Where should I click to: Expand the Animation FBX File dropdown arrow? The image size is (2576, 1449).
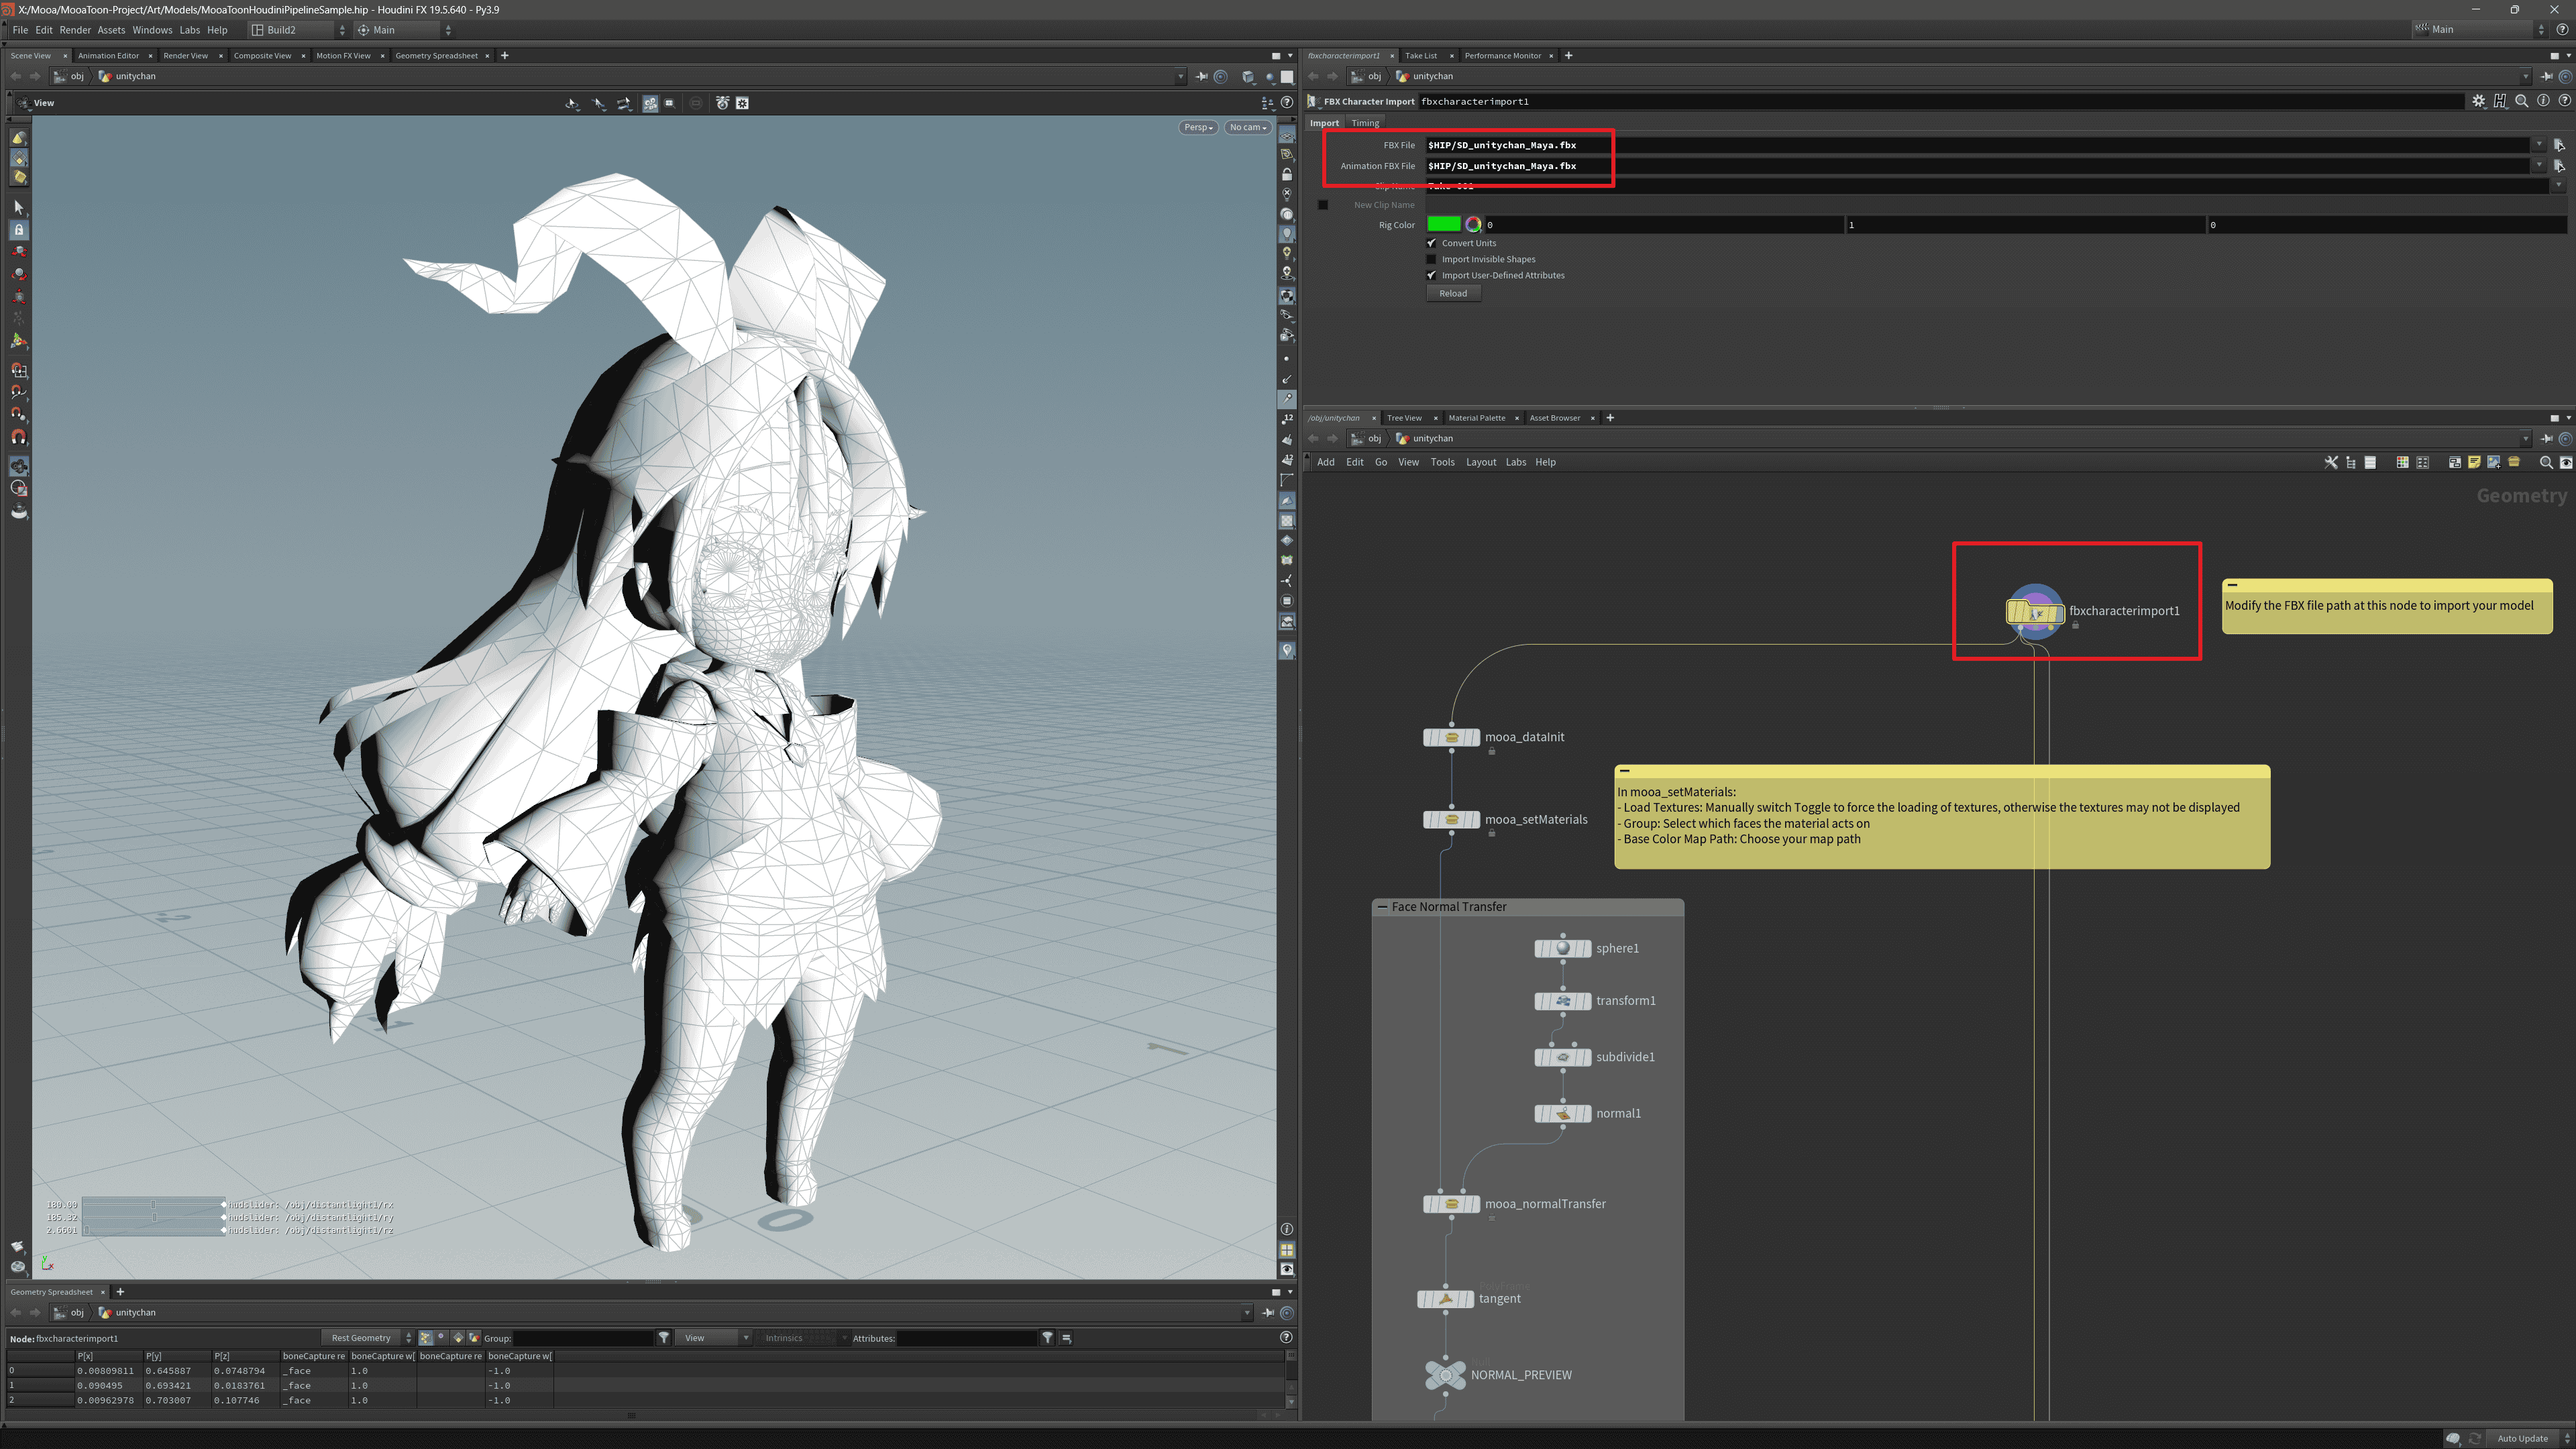(2538, 166)
